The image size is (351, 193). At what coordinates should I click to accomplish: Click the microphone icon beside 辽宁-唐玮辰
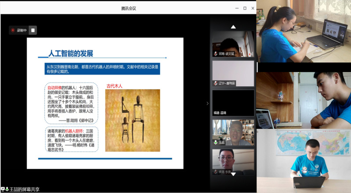click(215, 83)
